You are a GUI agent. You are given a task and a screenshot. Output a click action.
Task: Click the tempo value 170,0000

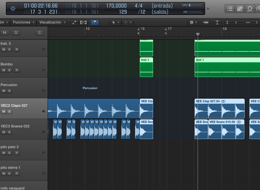point(116,6)
